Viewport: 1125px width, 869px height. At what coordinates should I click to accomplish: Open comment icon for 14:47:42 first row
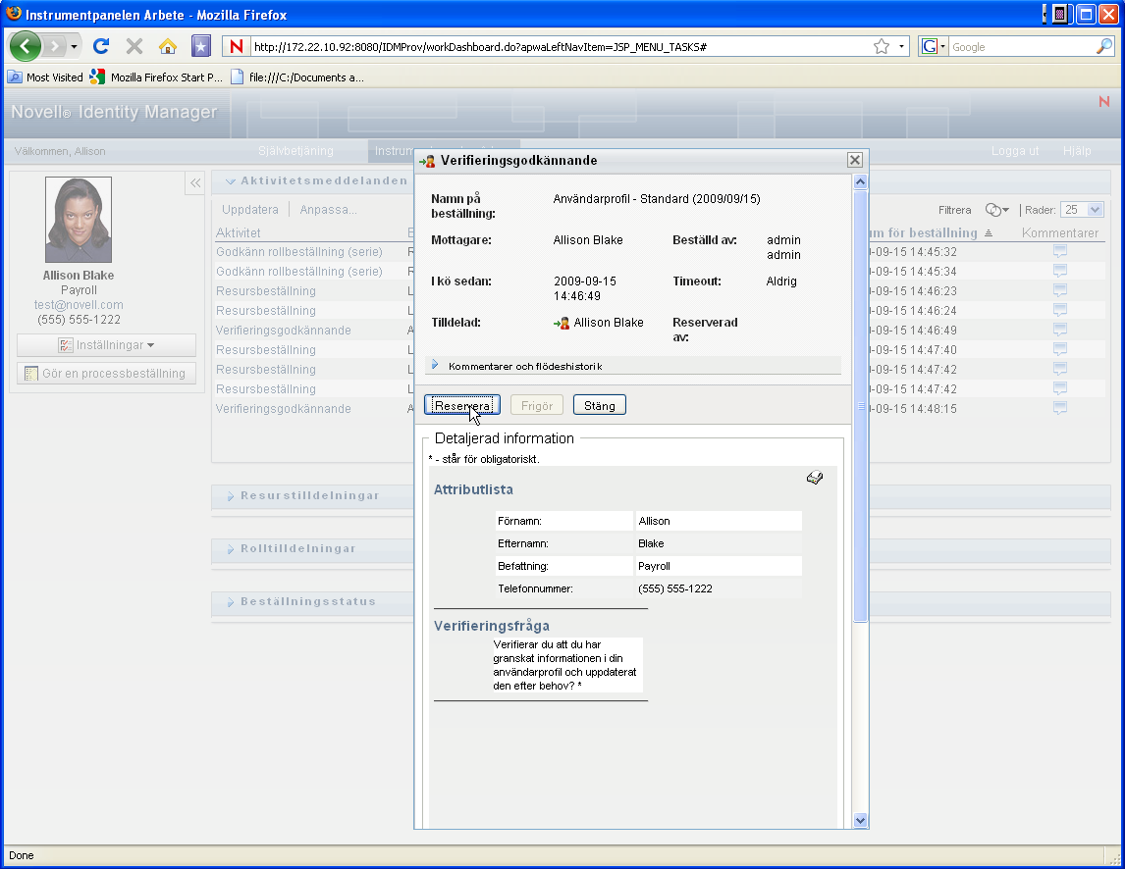[1059, 369]
